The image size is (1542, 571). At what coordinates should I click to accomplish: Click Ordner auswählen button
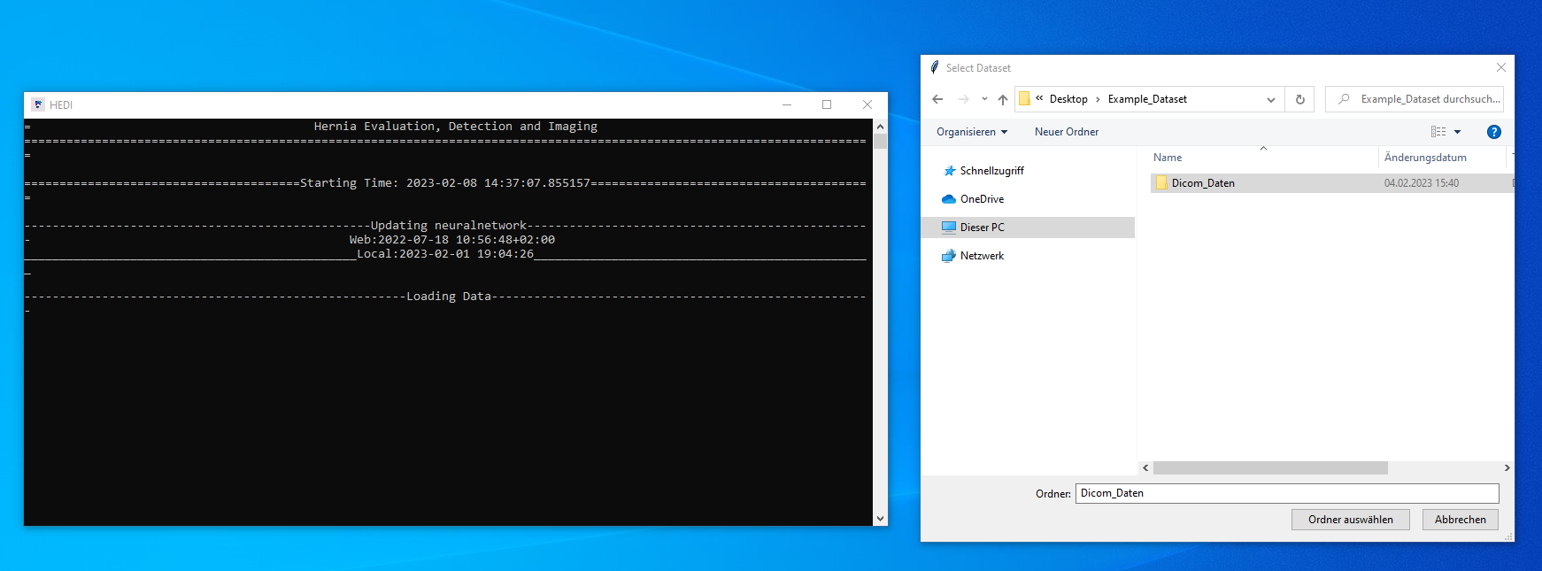(x=1351, y=520)
